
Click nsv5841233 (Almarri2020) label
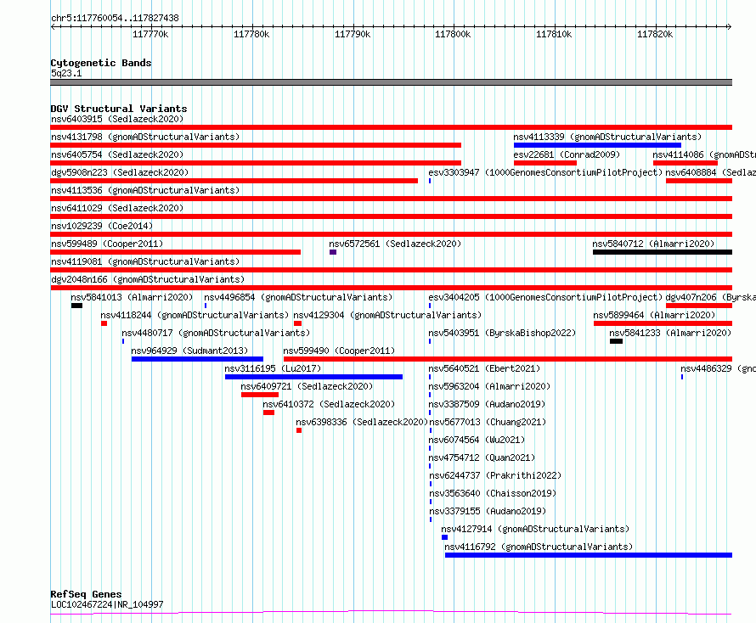pyautogui.click(x=670, y=333)
